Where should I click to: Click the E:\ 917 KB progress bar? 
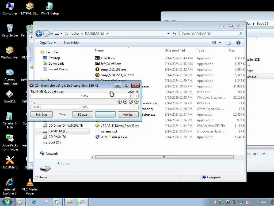pos(84,107)
